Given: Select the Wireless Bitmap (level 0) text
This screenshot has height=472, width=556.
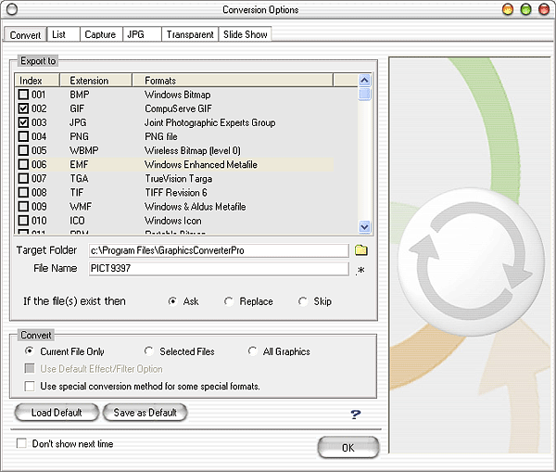Looking at the screenshot, I should [x=193, y=151].
